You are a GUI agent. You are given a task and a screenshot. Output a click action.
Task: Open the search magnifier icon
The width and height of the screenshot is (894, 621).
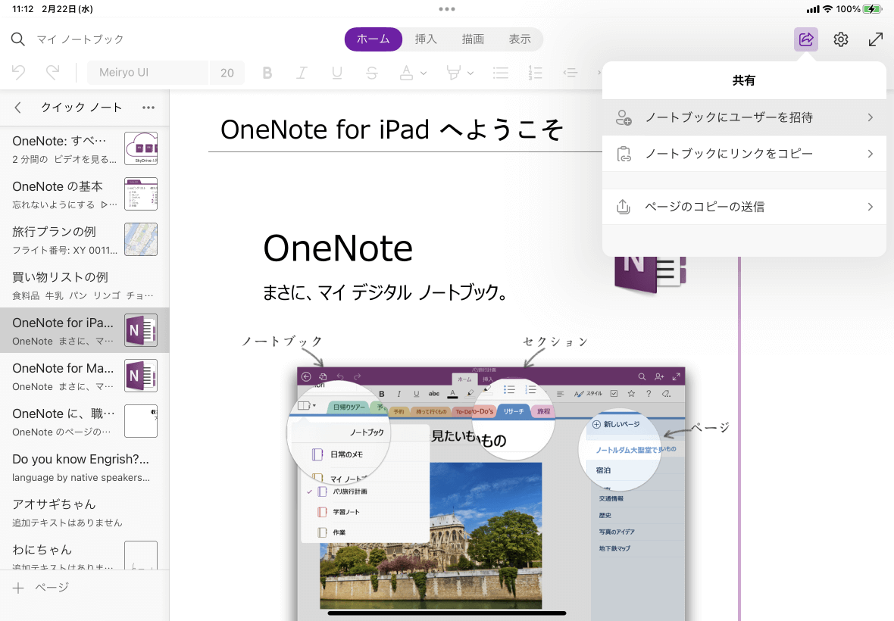click(x=18, y=39)
